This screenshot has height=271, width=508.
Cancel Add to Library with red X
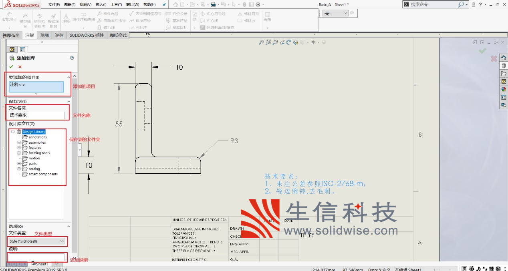coord(20,67)
